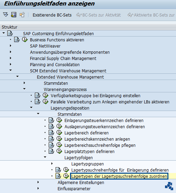Image resolution: width=176 pixels, height=193 pixels.
Task: Execute Lagertypsuchreihenfolge für Einlagerung definieren activity icon
Action: (66, 170)
